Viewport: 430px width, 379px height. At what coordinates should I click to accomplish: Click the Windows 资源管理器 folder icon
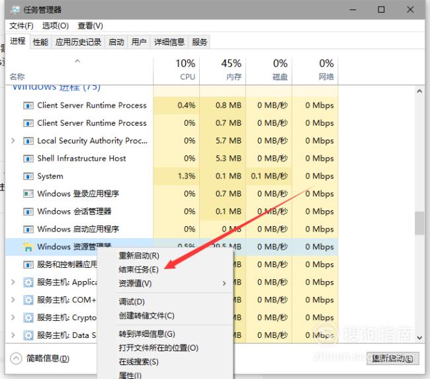click(x=28, y=247)
